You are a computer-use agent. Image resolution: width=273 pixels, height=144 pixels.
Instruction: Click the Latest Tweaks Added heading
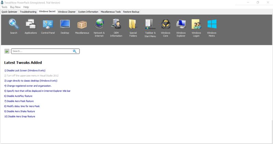point(23,63)
